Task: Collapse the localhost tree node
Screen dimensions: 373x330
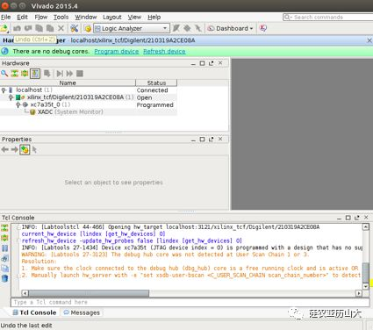Action: pos(4,90)
